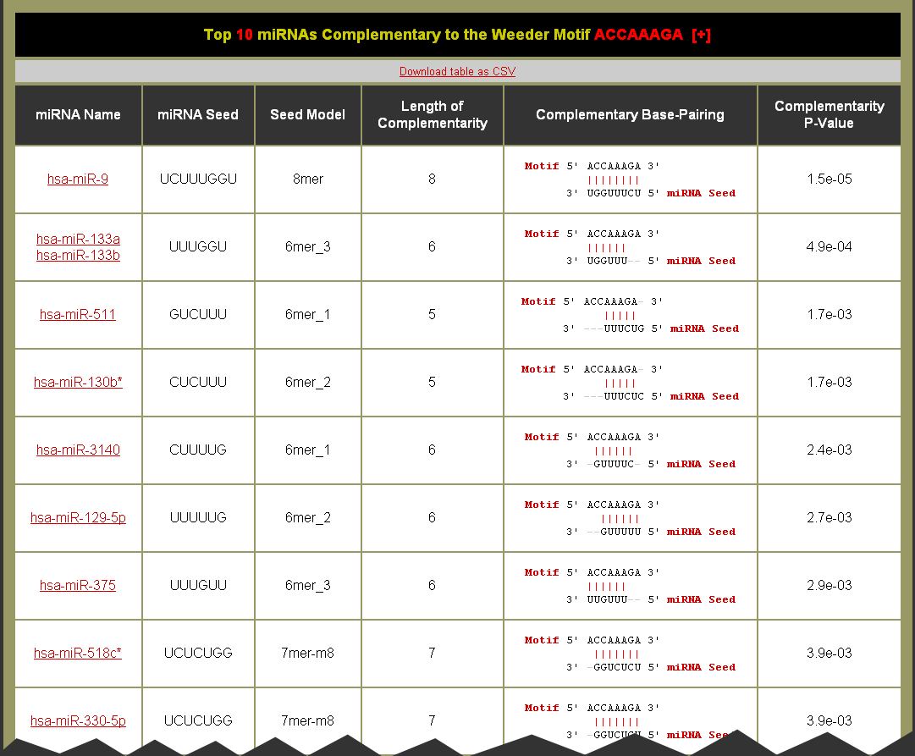Open the hsa-miR-3140 entry link
Screen dimensions: 915x756
[78, 450]
